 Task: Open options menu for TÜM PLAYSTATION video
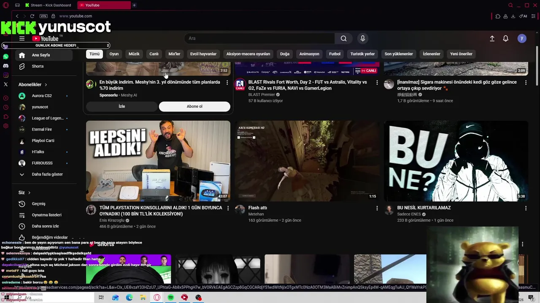click(x=228, y=208)
